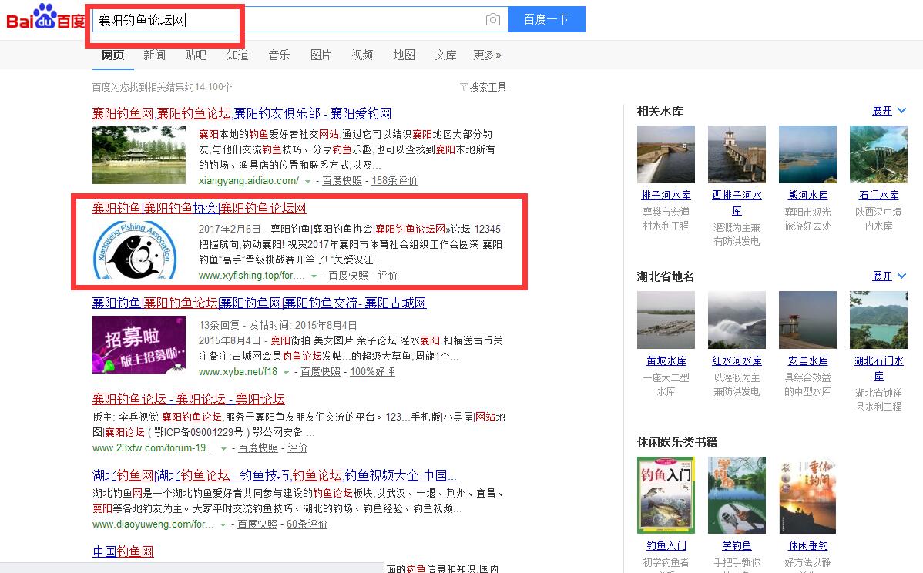Open 百度快照 for xyfishing.top result
Viewport: 923px width, 573px height.
pos(348,275)
